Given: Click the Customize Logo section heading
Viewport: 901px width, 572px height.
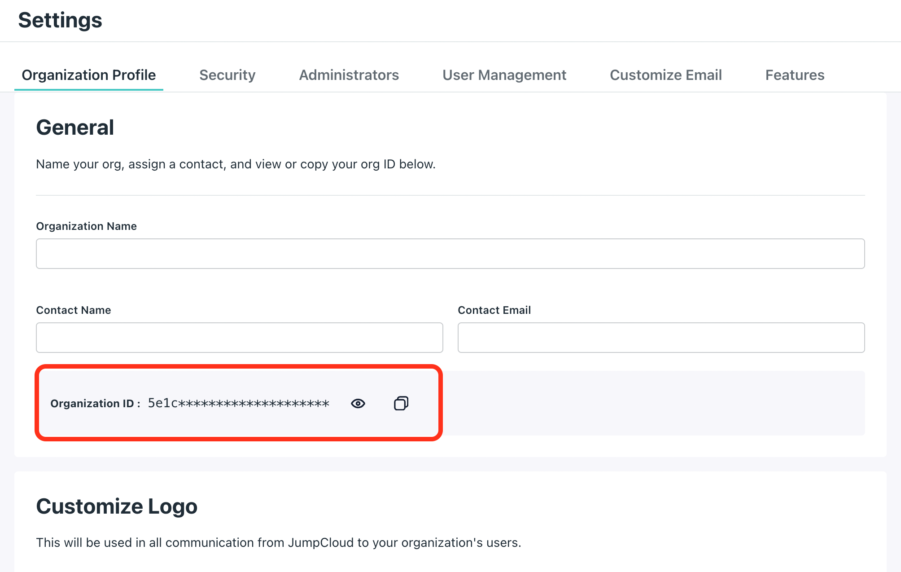Looking at the screenshot, I should point(117,506).
